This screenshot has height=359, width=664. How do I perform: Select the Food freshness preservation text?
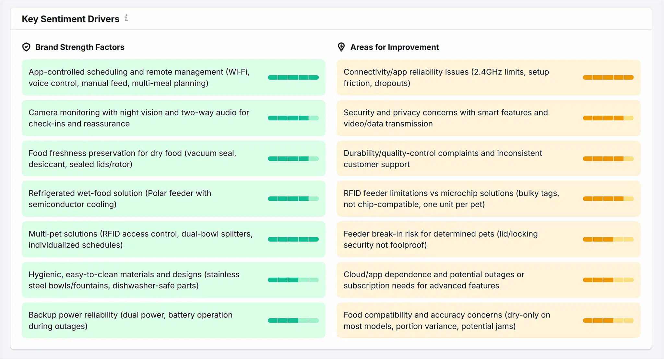[x=132, y=158]
